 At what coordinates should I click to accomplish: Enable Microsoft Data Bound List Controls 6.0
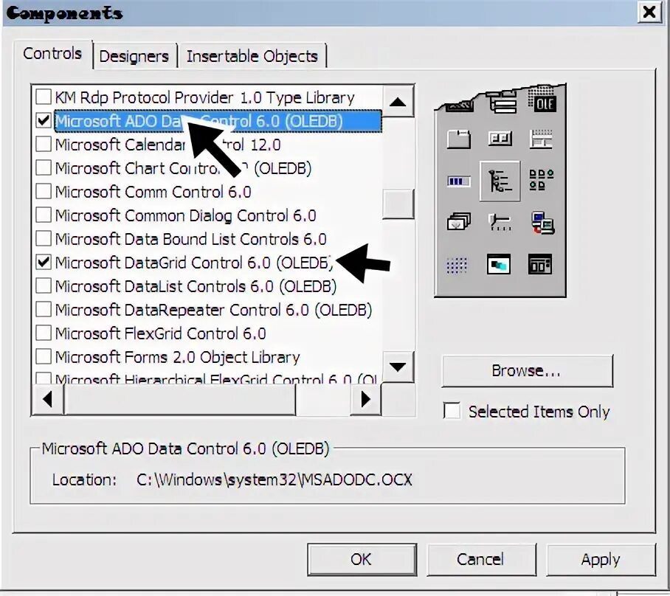tap(44, 238)
